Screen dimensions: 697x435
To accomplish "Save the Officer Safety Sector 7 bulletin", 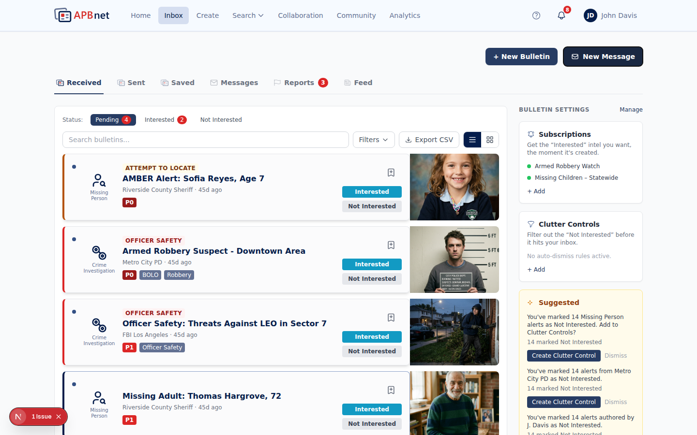I will point(391,318).
